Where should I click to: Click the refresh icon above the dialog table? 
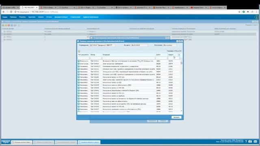click(79, 51)
